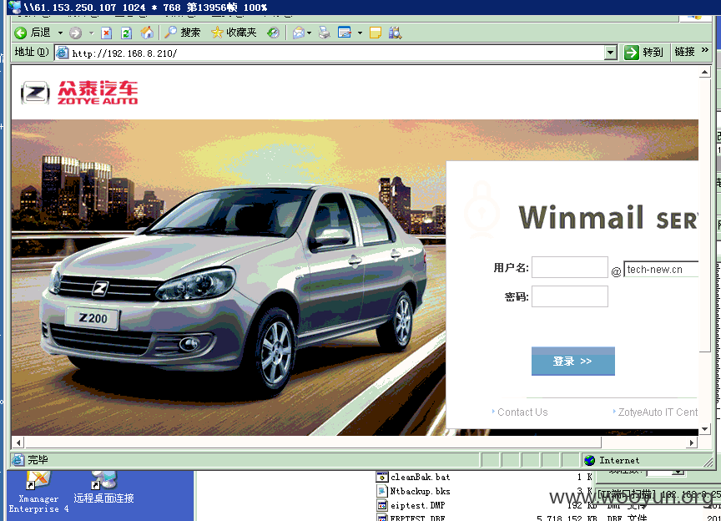
Task: Click the horizontal scrollbar left arrow
Action: (x=18, y=443)
